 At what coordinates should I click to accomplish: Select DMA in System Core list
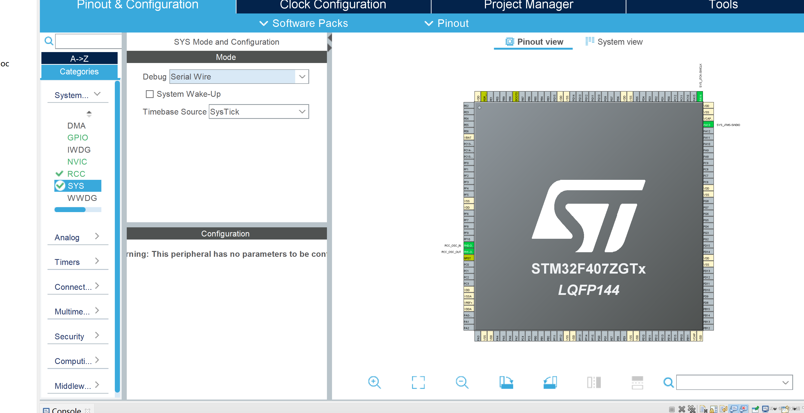tap(76, 125)
